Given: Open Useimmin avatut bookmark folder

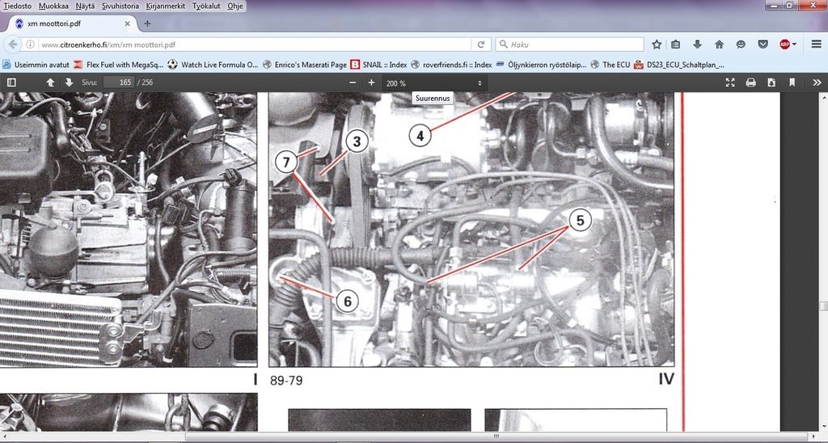Looking at the screenshot, I should click(36, 65).
